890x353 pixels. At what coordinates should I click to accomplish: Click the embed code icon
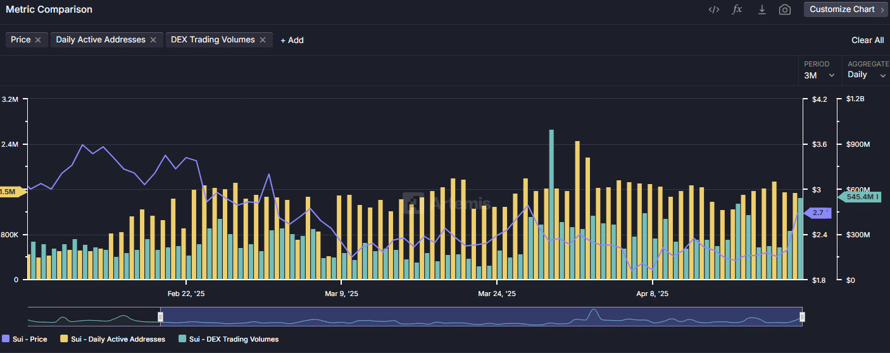(713, 9)
